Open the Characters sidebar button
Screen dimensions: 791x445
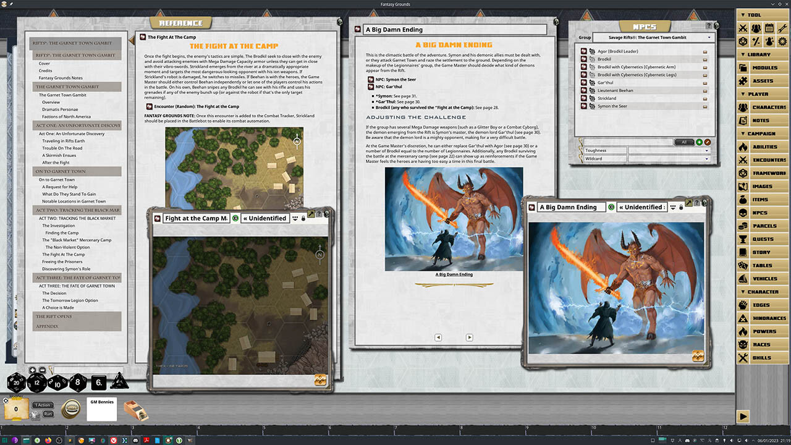[x=764, y=108]
